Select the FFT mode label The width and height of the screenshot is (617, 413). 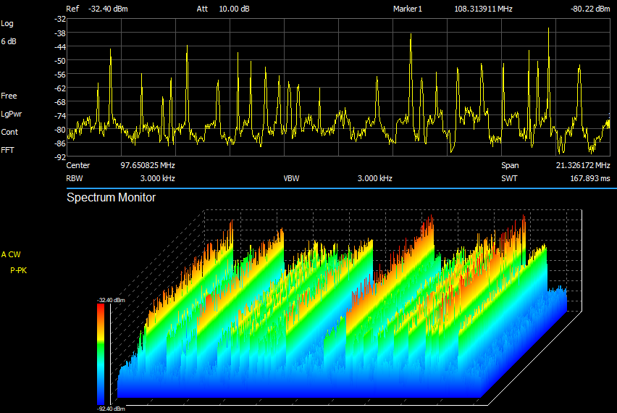pos(7,150)
